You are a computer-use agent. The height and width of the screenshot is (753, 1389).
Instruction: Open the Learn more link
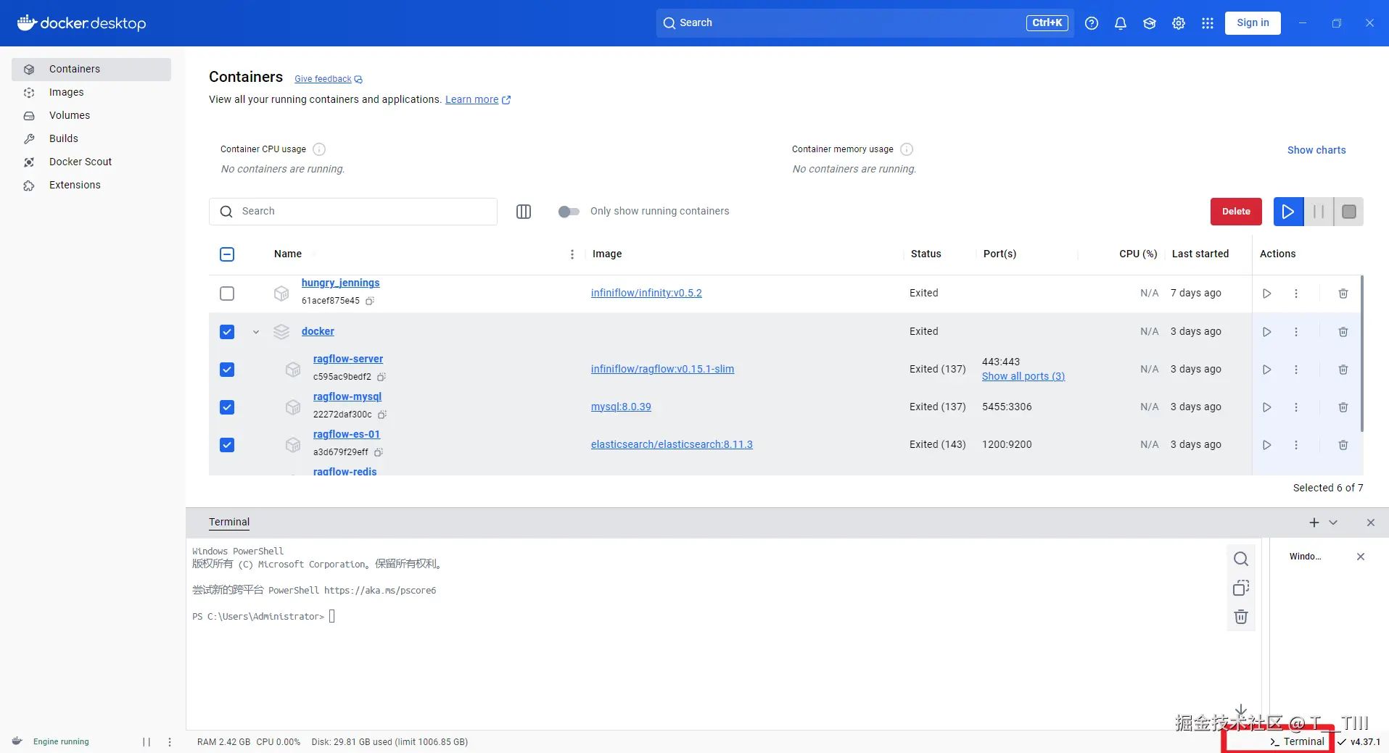(x=478, y=100)
